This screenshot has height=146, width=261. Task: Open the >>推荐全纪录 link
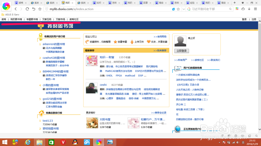(x=159, y=113)
